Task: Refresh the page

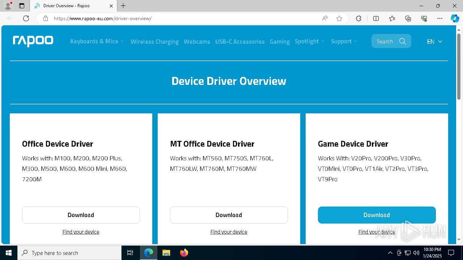Action: [x=26, y=18]
